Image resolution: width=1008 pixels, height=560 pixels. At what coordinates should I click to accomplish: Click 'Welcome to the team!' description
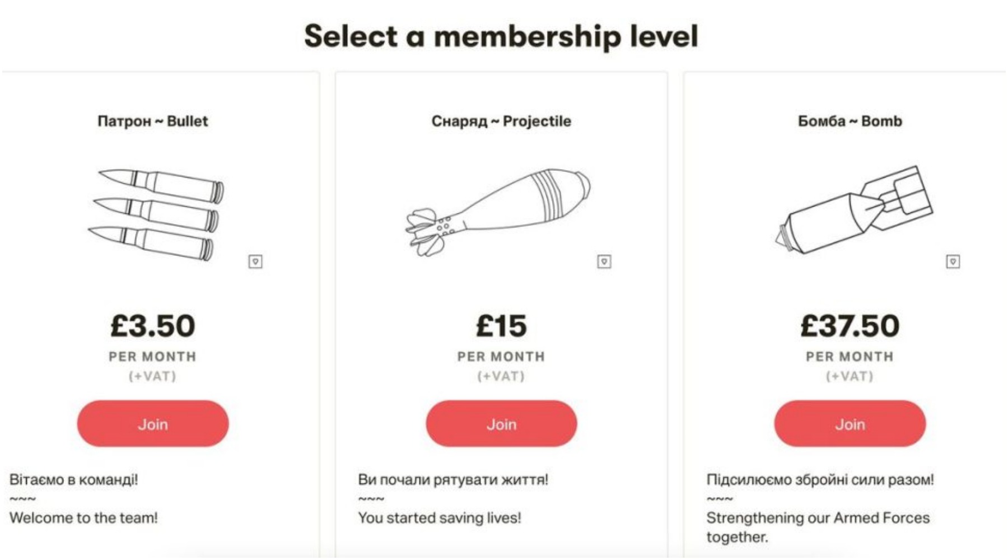coord(83,518)
